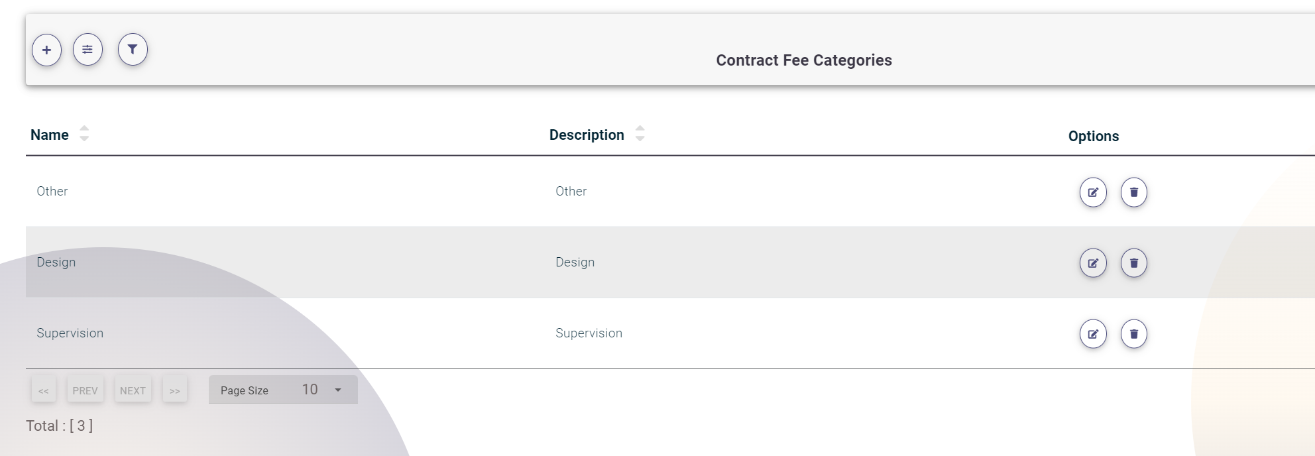Select the Supervision row description cell
Screen dimensions: 1315x456
(589, 333)
